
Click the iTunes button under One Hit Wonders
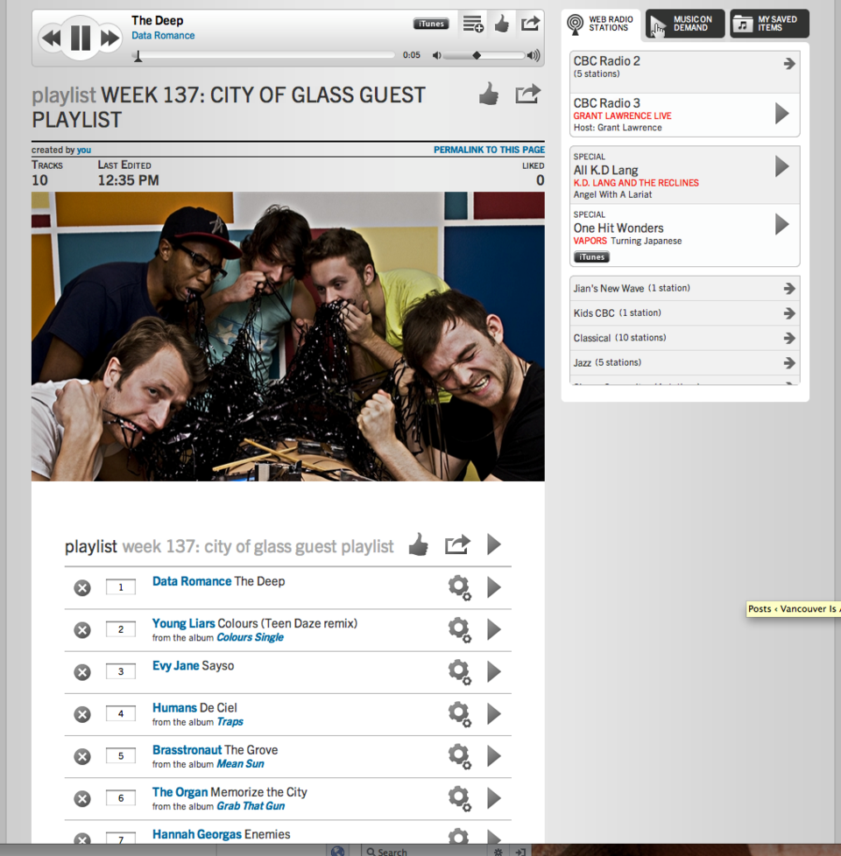[591, 257]
